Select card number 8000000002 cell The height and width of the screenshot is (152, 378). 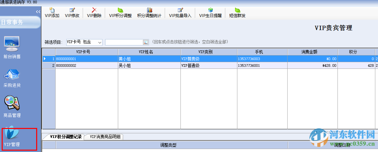coord(87,65)
